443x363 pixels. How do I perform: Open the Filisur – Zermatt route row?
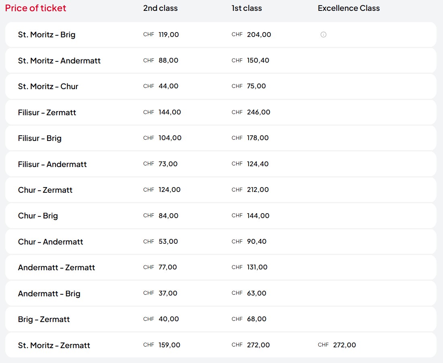220,112
